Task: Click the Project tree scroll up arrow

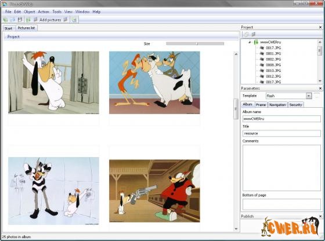Action: pos(320,42)
